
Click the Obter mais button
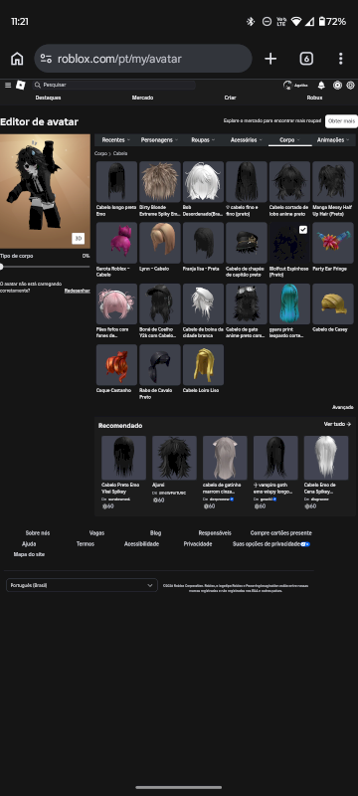341,121
